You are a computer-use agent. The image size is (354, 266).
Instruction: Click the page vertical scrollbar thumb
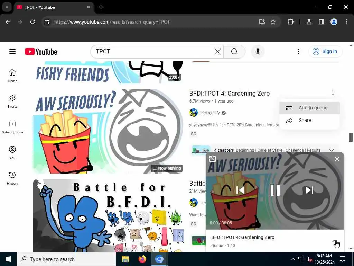point(351,138)
